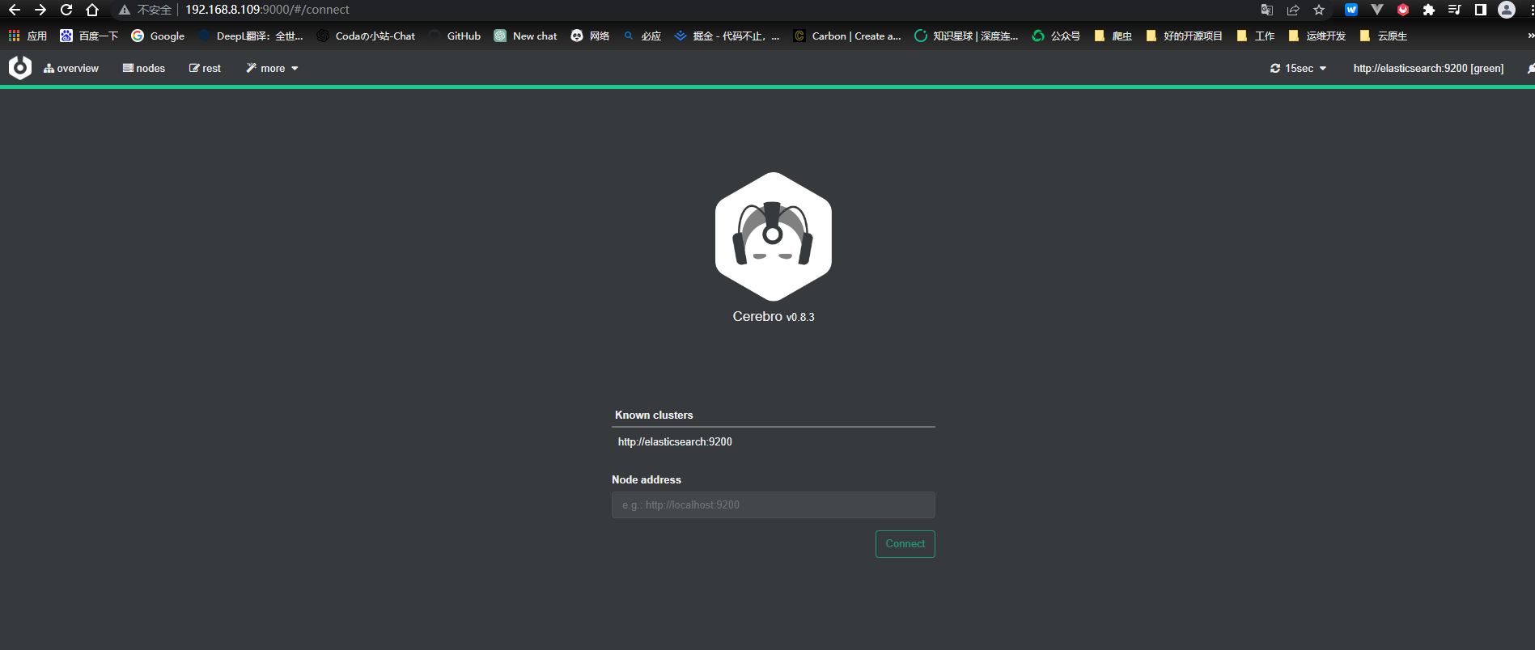Open the GitHub bookmark
This screenshot has width=1535, height=650.
pos(455,36)
